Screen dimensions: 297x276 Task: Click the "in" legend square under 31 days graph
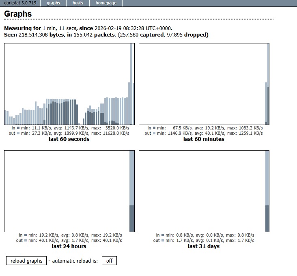pyautogui.click(x=163, y=235)
